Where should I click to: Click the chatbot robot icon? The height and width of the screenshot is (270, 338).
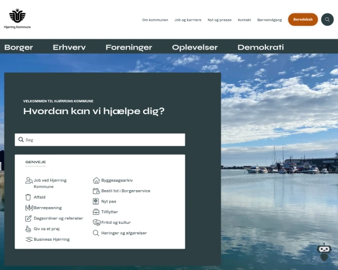click(324, 252)
